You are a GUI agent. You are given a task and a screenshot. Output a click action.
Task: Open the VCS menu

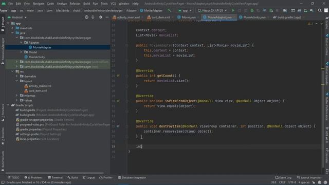[113, 4]
